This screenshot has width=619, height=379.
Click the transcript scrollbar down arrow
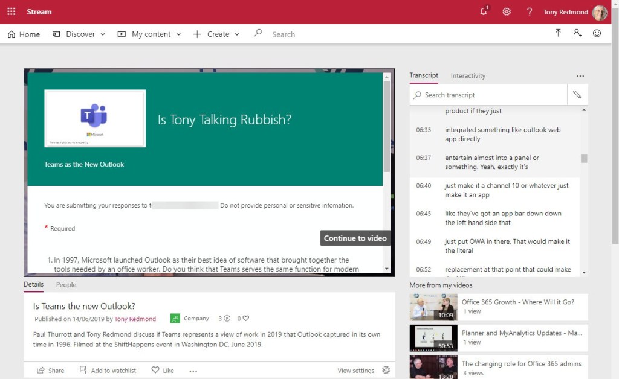click(584, 273)
